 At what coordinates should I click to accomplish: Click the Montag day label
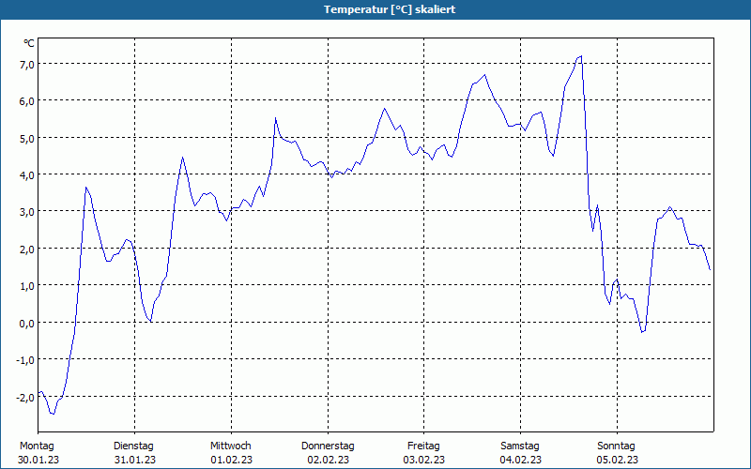point(37,446)
